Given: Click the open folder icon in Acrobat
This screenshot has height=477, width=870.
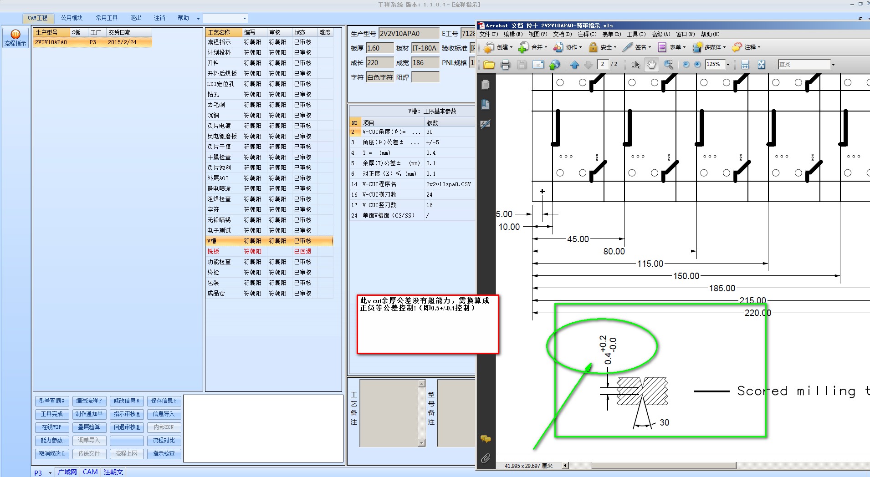Looking at the screenshot, I should click(489, 65).
